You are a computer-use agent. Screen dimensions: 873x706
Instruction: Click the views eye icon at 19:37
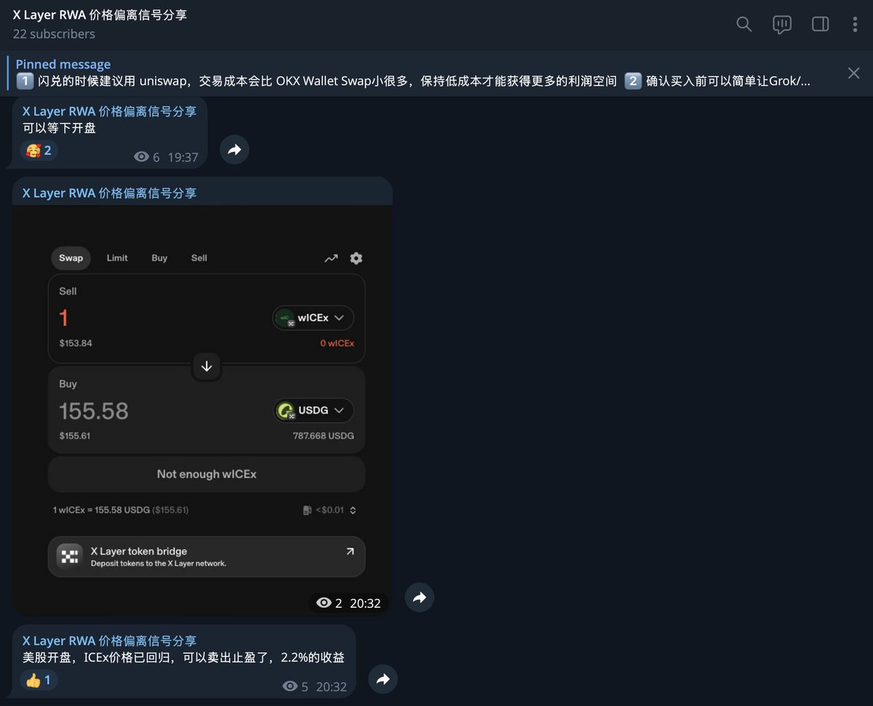tap(142, 157)
